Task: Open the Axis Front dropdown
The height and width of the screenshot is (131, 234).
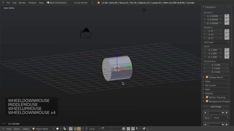Action: pyautogui.click(x=220, y=118)
